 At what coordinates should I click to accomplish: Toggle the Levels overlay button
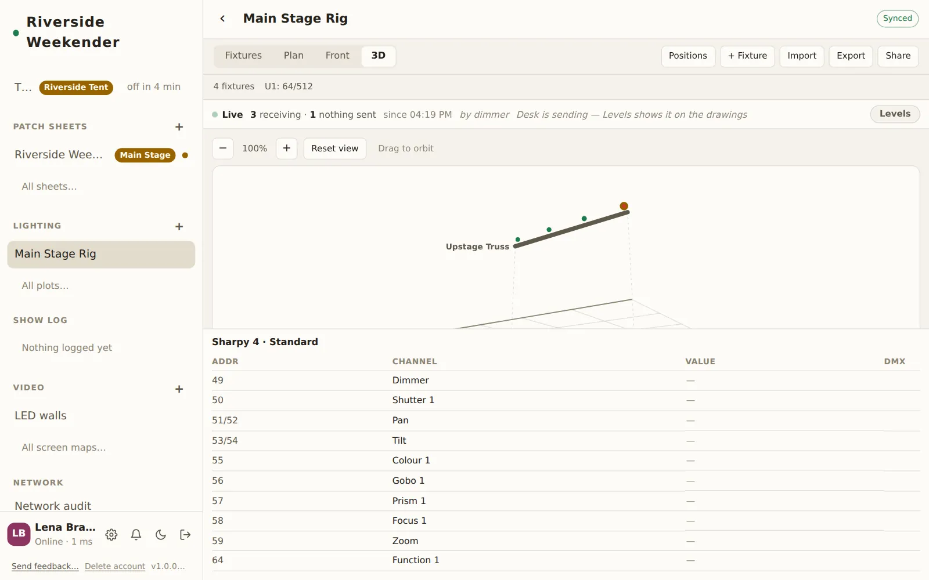tap(895, 114)
